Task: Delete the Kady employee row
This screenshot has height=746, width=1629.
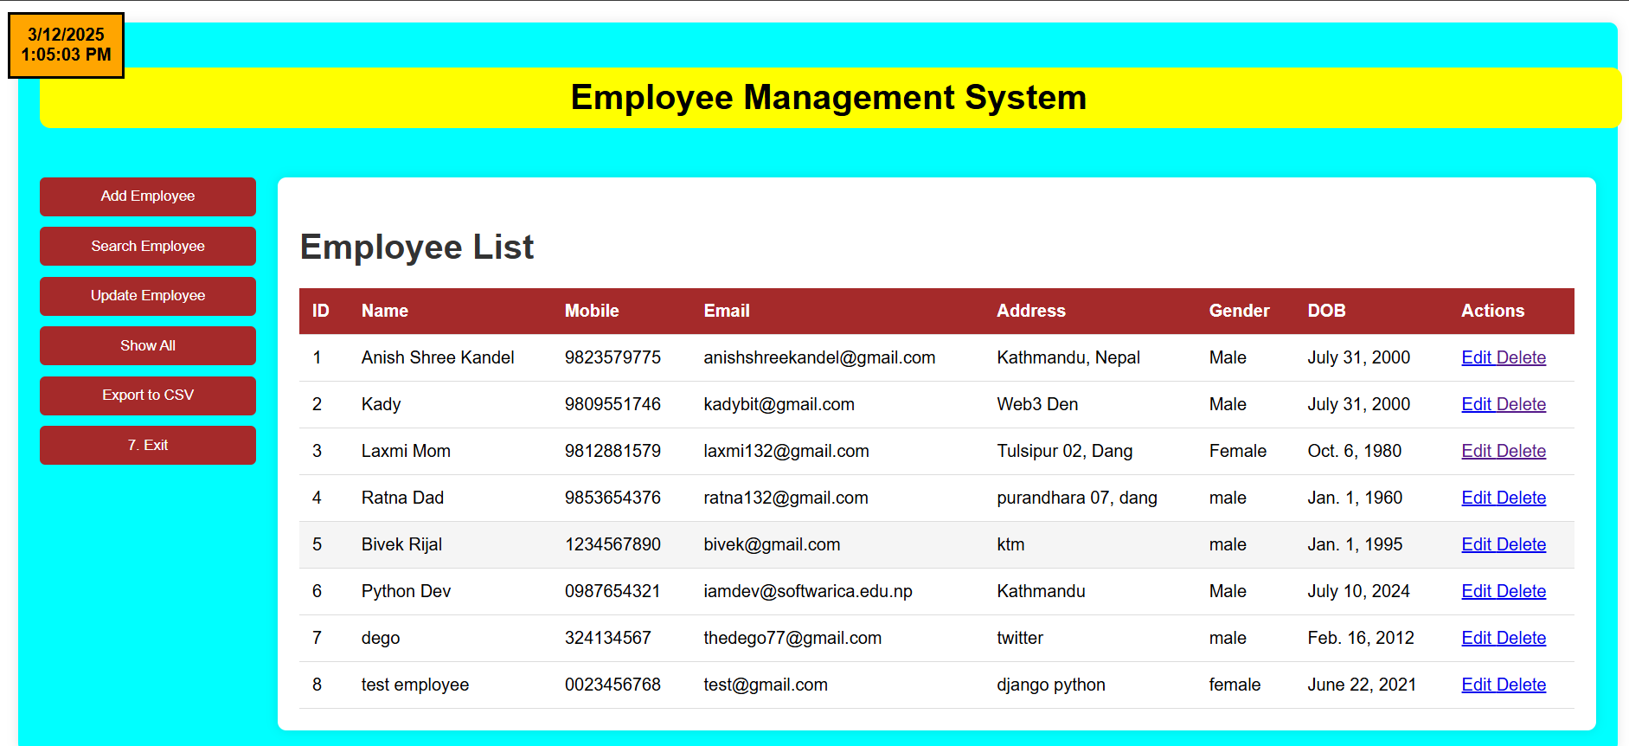Action: (x=1522, y=404)
